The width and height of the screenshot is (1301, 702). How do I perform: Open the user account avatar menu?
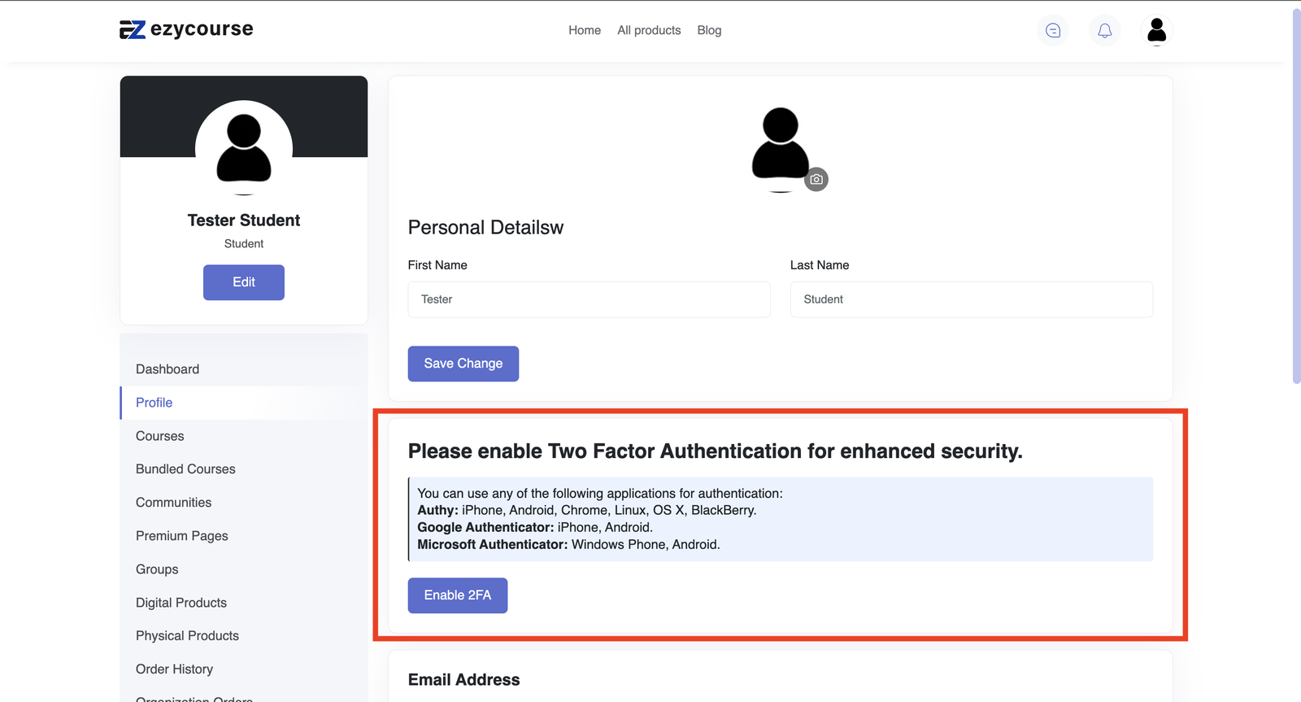[x=1156, y=31]
